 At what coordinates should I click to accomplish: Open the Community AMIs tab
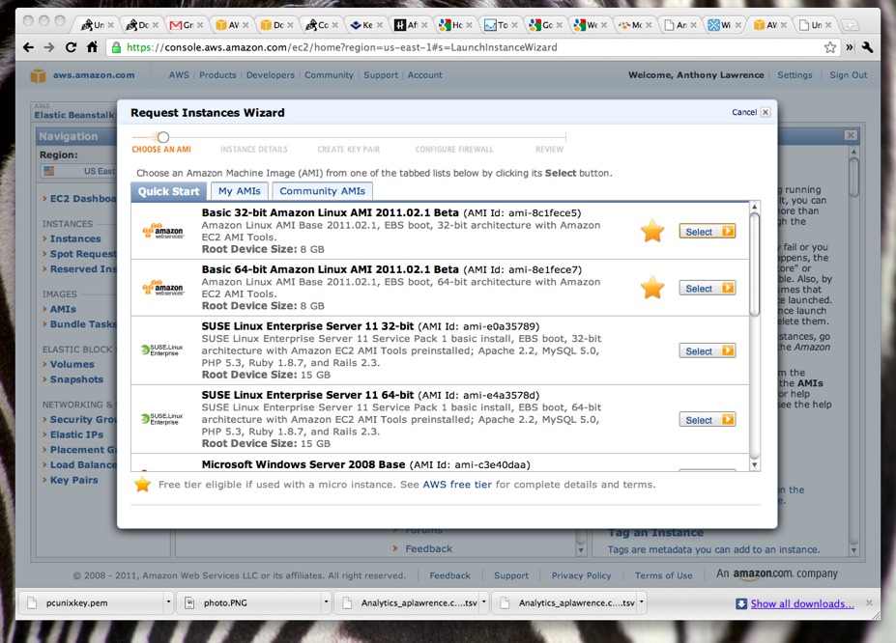pyautogui.click(x=322, y=191)
